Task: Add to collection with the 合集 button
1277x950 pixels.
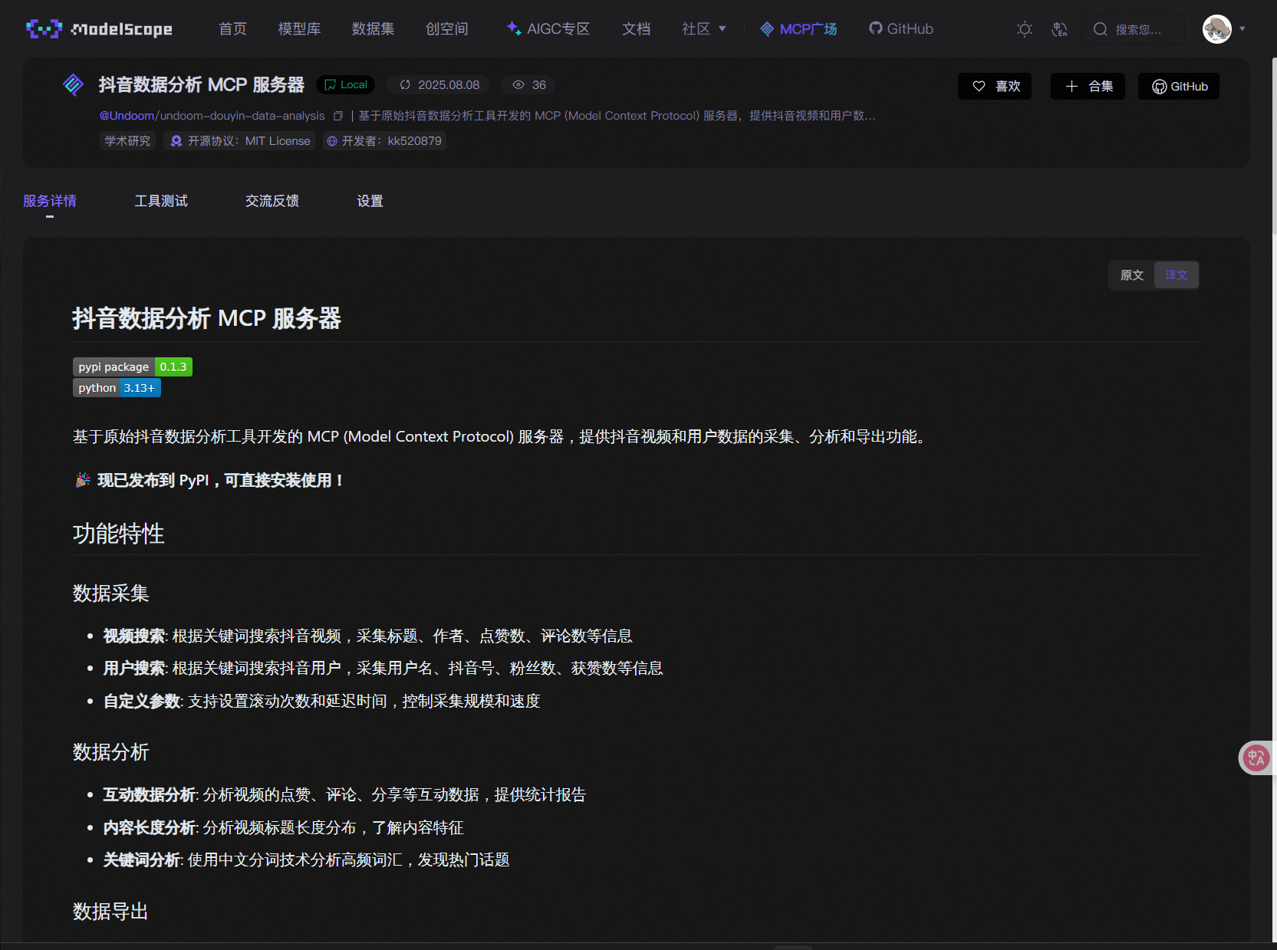Action: 1088,87
